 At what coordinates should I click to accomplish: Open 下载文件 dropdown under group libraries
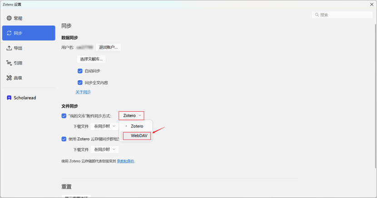click(x=104, y=149)
